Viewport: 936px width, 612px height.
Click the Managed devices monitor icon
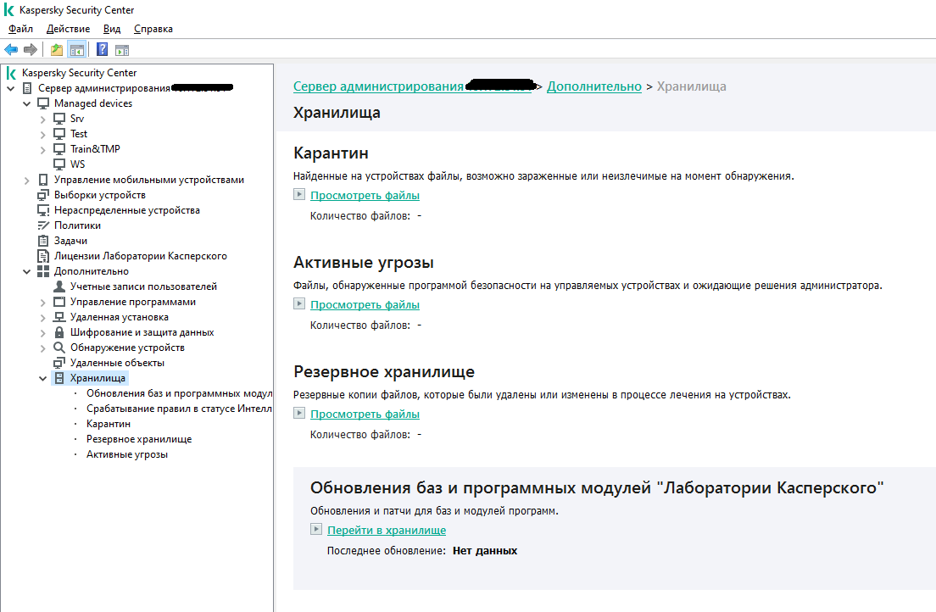(43, 103)
